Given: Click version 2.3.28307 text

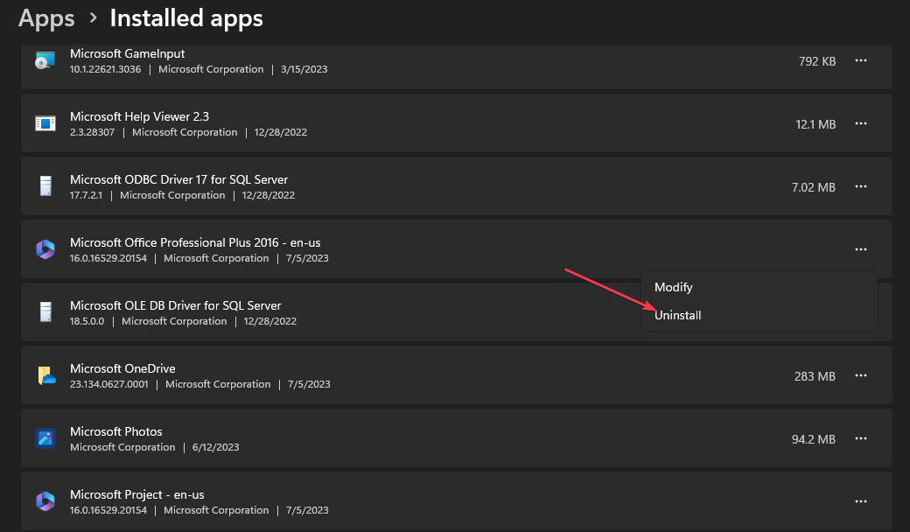Looking at the screenshot, I should pyautogui.click(x=92, y=132).
